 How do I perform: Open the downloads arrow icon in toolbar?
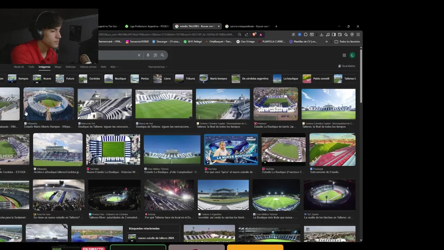coord(322,35)
